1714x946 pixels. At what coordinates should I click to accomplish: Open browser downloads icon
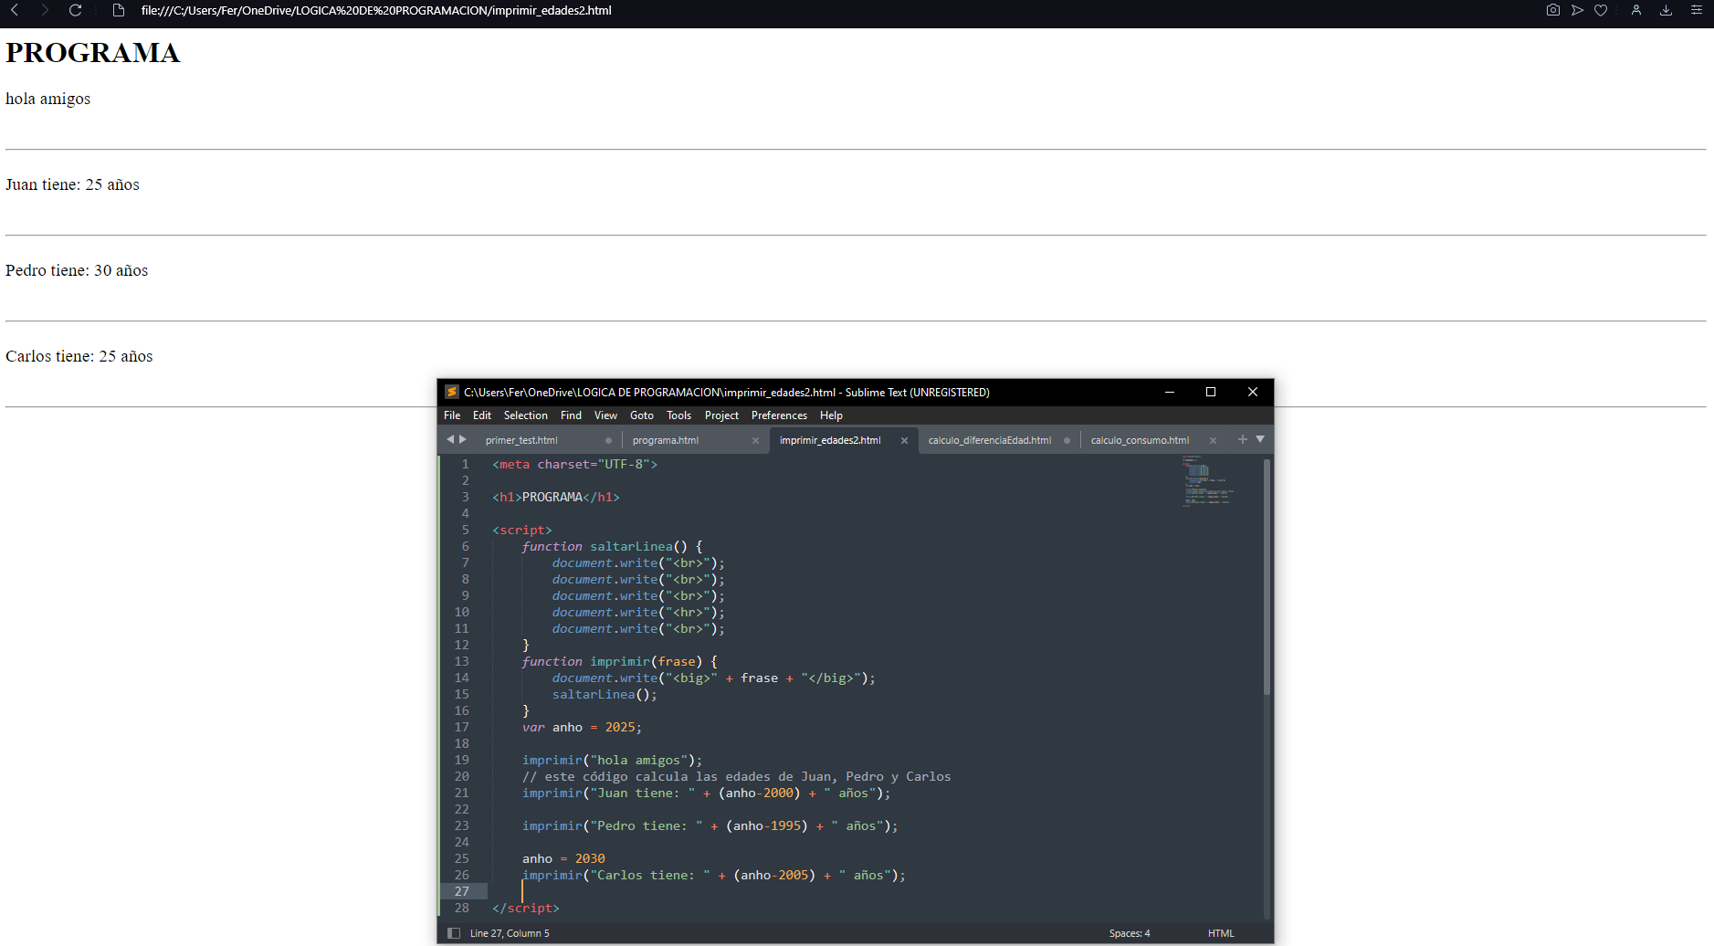1666,10
